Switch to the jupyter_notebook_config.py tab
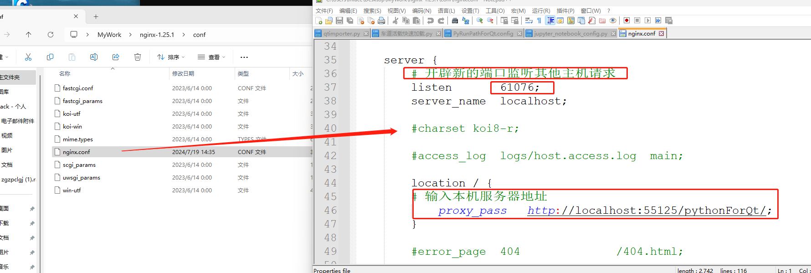Viewport: 811px width, 273px height. [x=570, y=33]
